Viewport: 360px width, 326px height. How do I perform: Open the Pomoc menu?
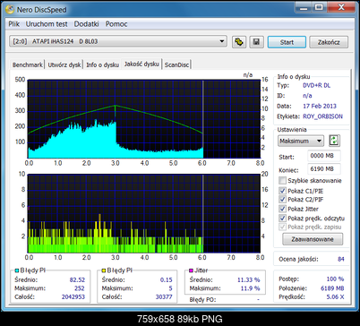pyautogui.click(x=116, y=24)
